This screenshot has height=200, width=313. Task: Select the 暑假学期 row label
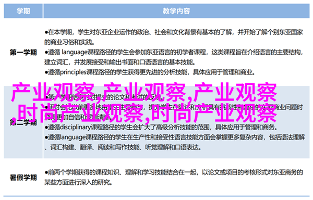[23, 177]
